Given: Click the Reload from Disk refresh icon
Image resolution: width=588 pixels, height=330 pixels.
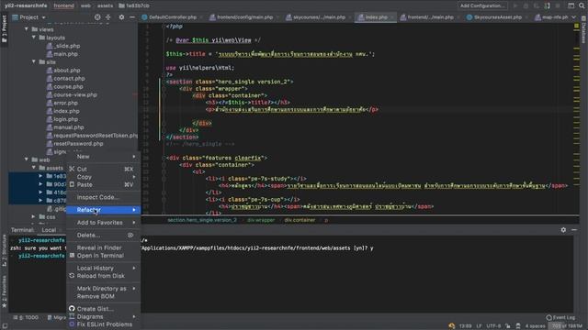Looking at the screenshot, I should pyautogui.click(x=72, y=276).
